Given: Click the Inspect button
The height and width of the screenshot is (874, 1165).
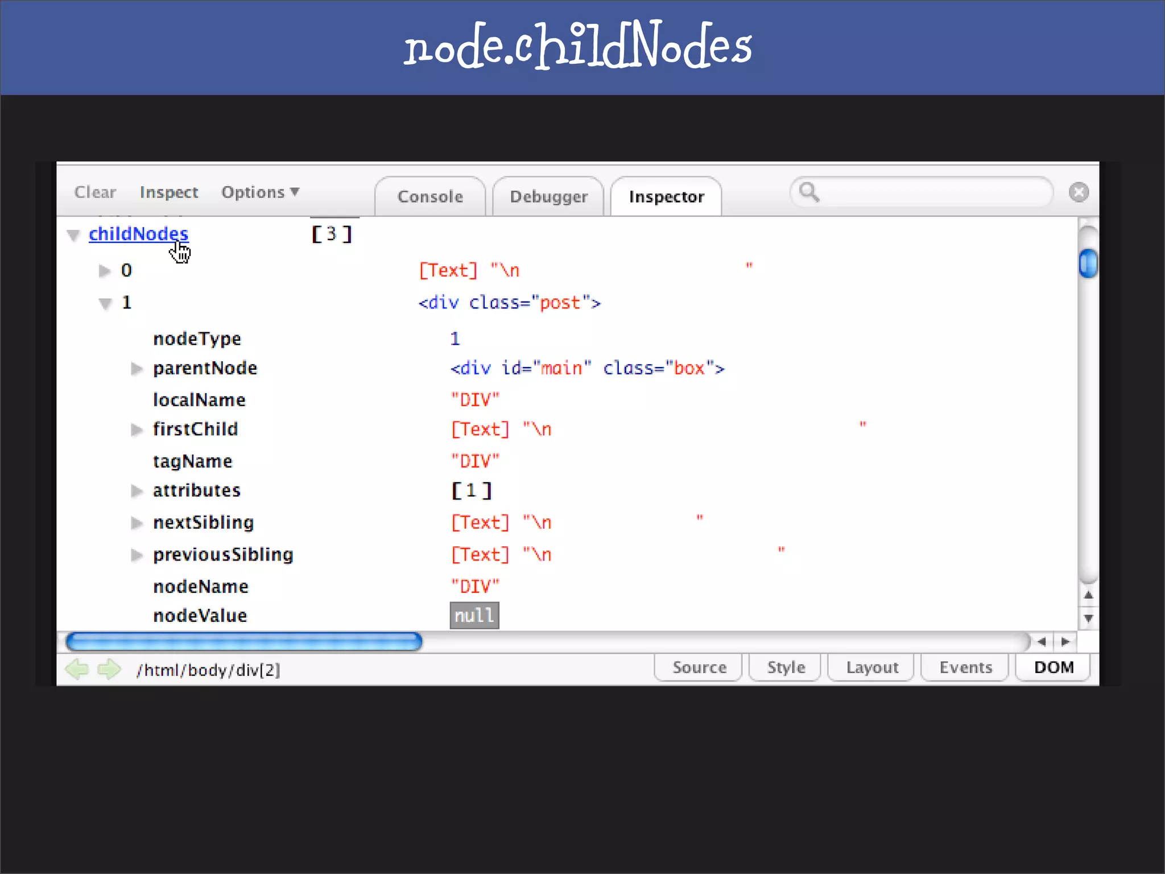Looking at the screenshot, I should pyautogui.click(x=169, y=192).
